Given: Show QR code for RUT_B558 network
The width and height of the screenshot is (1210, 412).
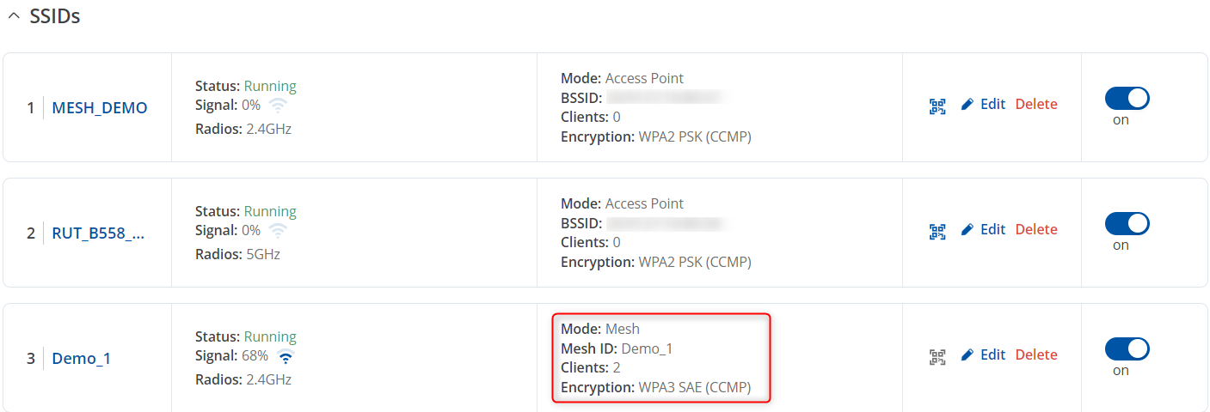Looking at the screenshot, I should point(937,231).
